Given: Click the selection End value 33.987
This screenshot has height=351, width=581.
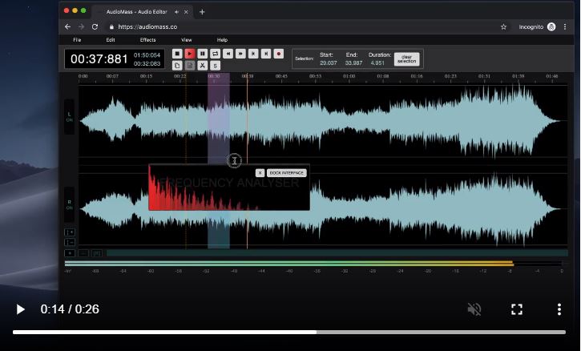Looking at the screenshot, I should point(353,63).
